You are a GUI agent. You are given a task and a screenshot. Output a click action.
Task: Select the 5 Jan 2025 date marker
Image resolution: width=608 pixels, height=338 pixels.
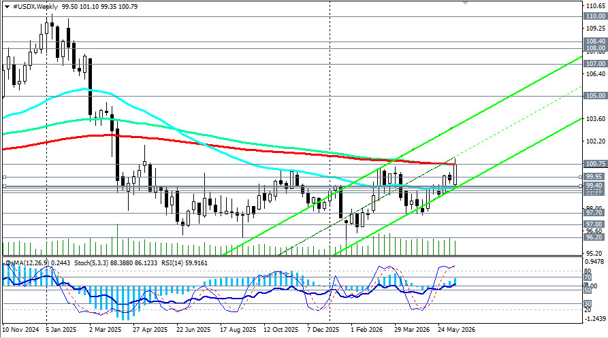(61, 329)
